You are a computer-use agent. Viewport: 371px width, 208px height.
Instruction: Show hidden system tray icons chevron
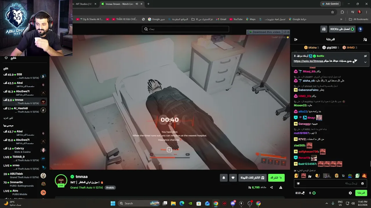coord(327,203)
